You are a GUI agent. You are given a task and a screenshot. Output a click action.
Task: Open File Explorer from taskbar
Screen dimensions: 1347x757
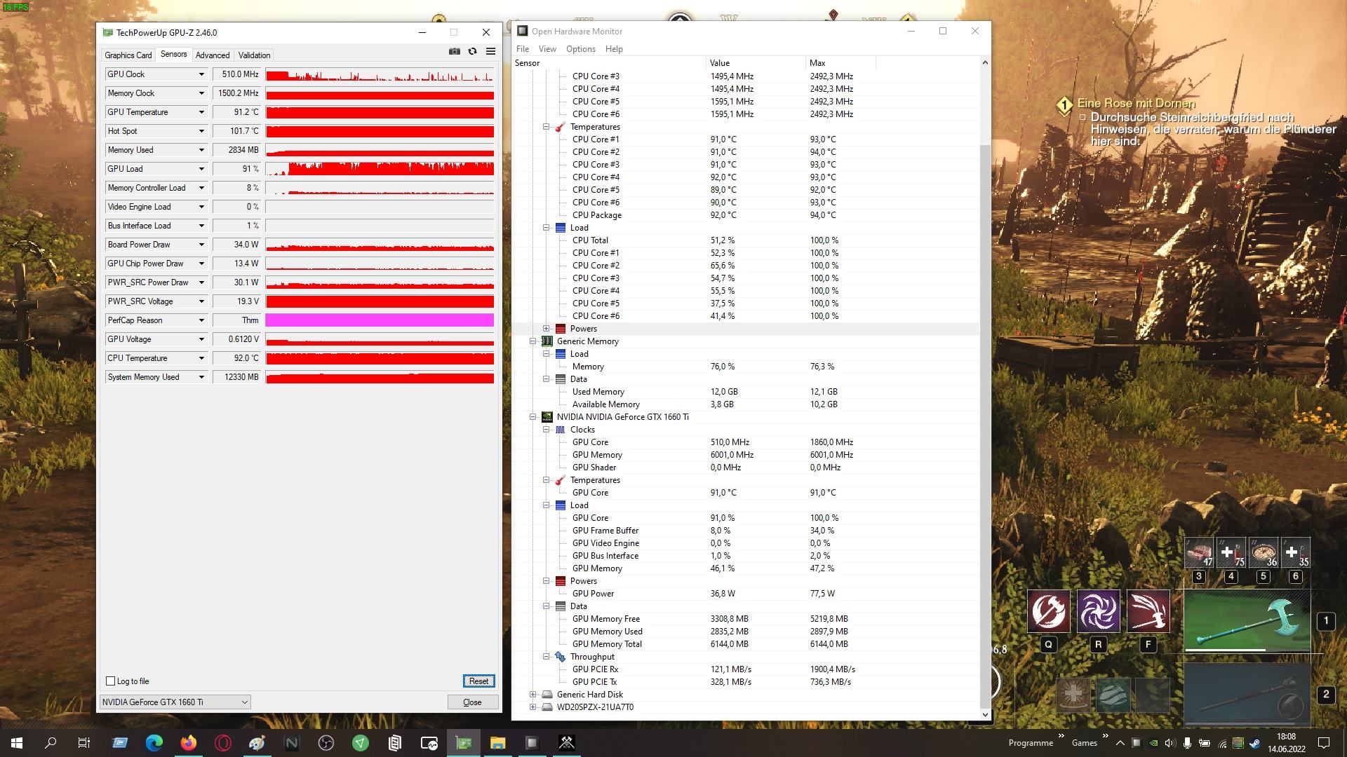[497, 743]
